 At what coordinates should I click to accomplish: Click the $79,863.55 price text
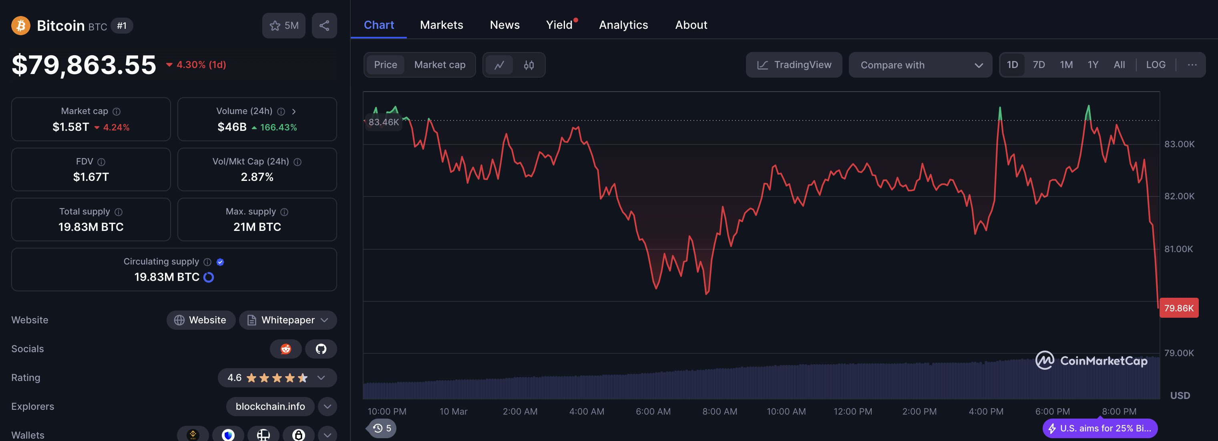tap(84, 65)
